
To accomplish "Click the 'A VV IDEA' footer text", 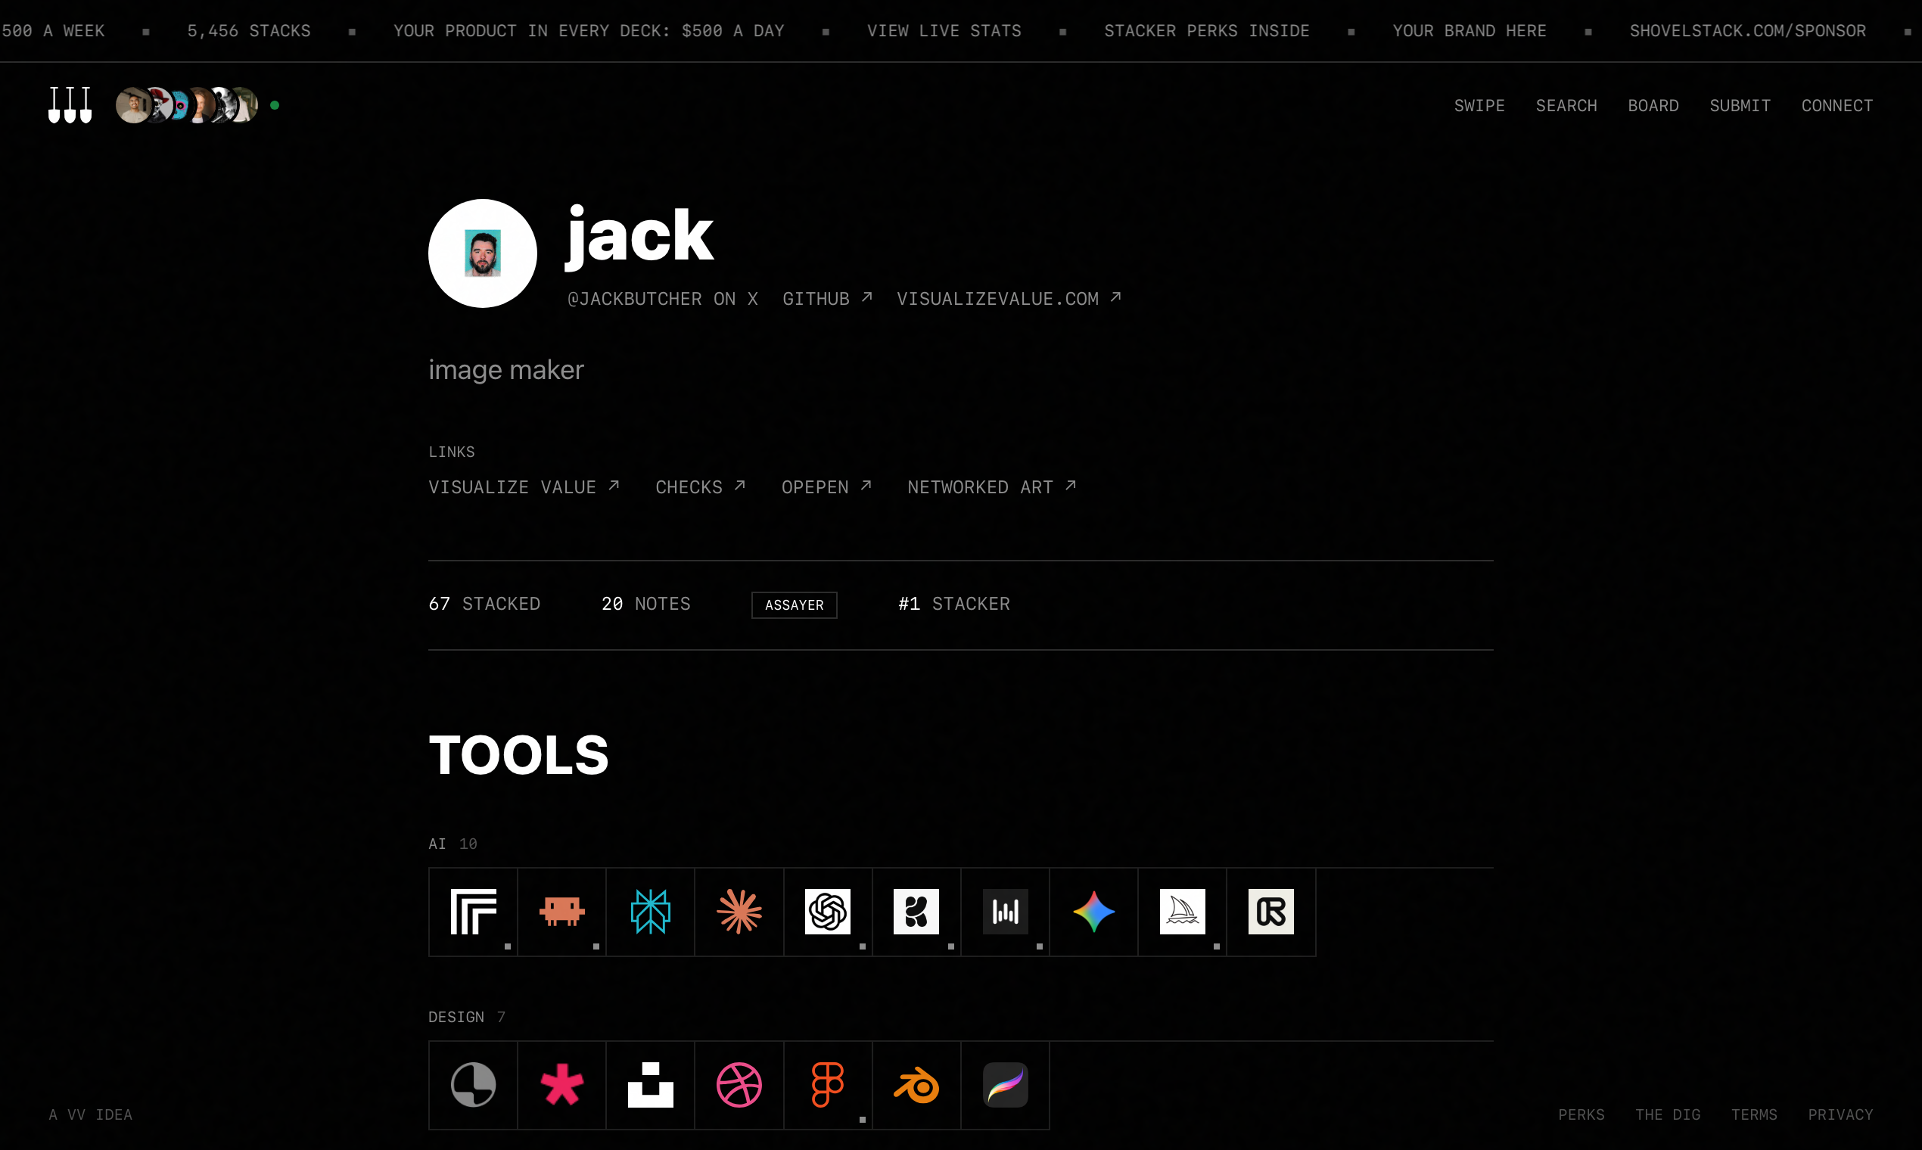I will click(91, 1114).
